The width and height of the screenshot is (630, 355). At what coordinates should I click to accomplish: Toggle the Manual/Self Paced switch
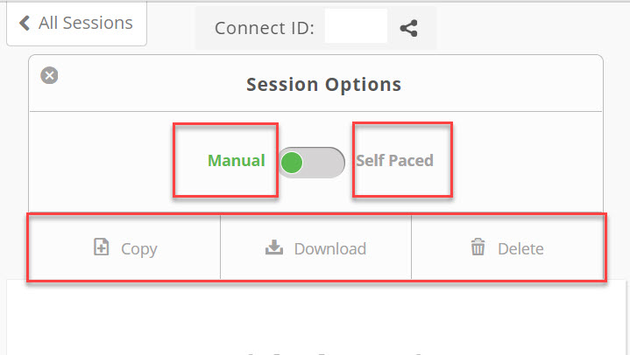(x=311, y=163)
